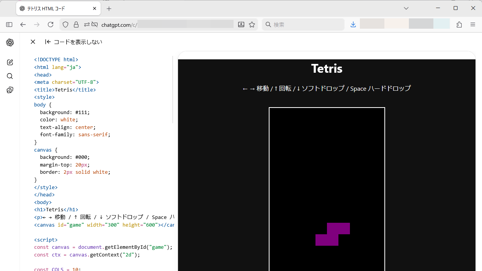Show site security info via padlock icon
This screenshot has width=482, height=271.
coord(76,24)
